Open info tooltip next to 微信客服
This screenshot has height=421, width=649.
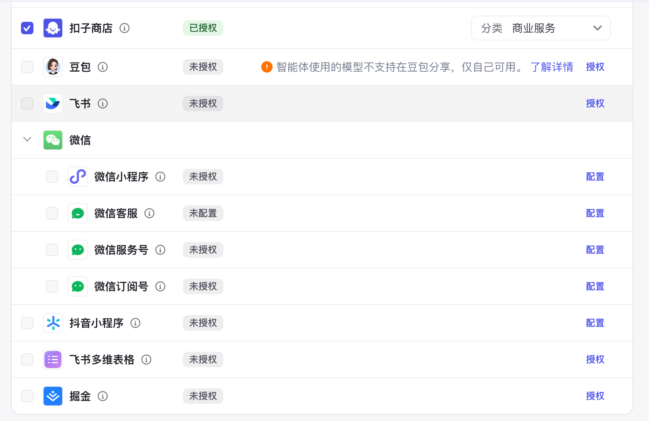tap(149, 213)
